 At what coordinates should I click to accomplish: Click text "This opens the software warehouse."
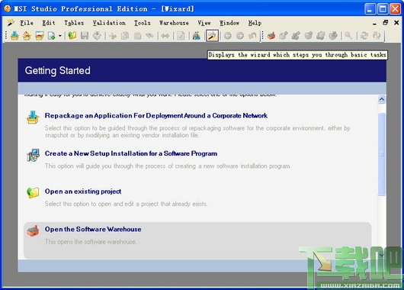tap(91, 242)
